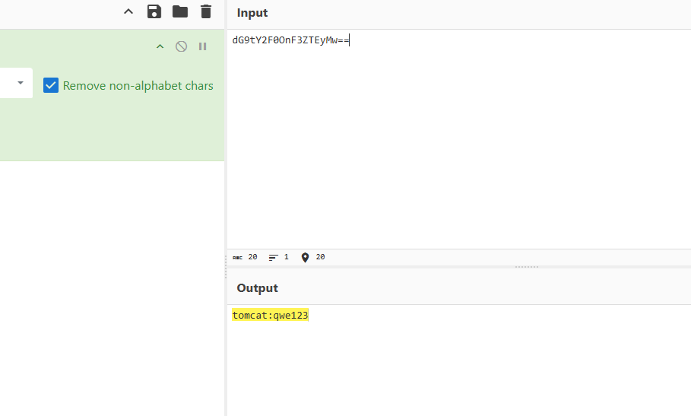This screenshot has width=691, height=416.
Task: Clear the recipe with the trash icon
Action: click(x=206, y=11)
